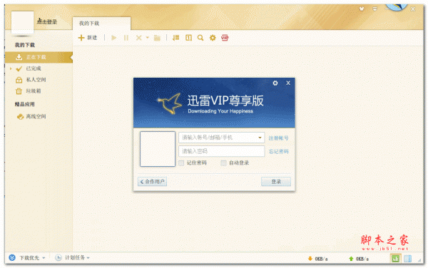This screenshot has height=268, width=428.
Task: Click the account input field
Action: [221, 138]
